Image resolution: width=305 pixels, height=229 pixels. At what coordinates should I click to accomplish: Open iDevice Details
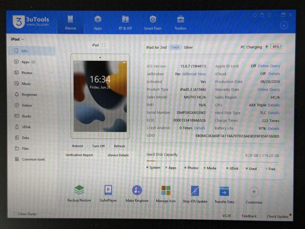pos(118,155)
